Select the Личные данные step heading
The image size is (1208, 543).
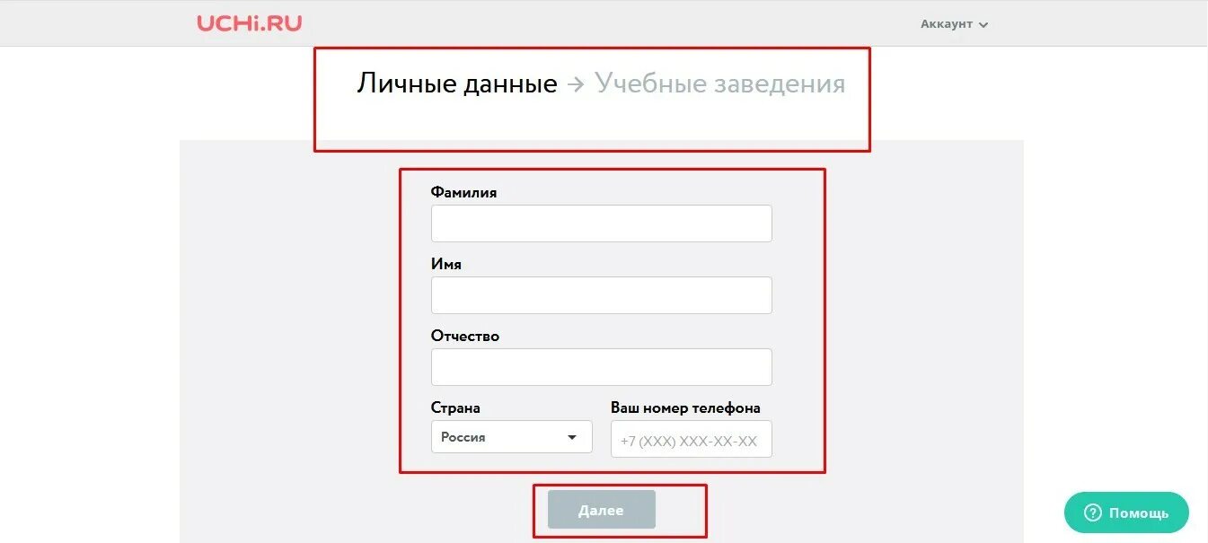(x=457, y=83)
